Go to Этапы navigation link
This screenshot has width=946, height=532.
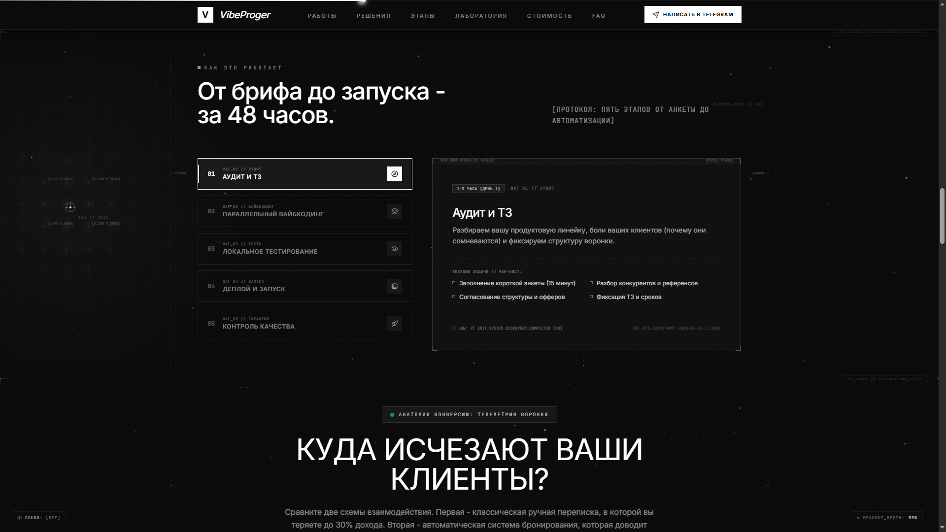tap(423, 16)
